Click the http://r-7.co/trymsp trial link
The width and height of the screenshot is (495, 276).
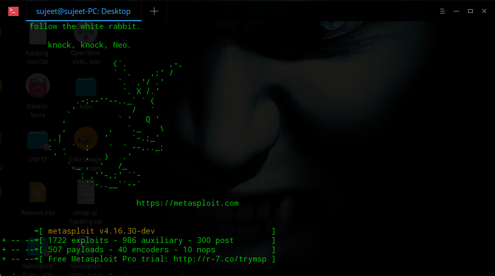(220, 259)
